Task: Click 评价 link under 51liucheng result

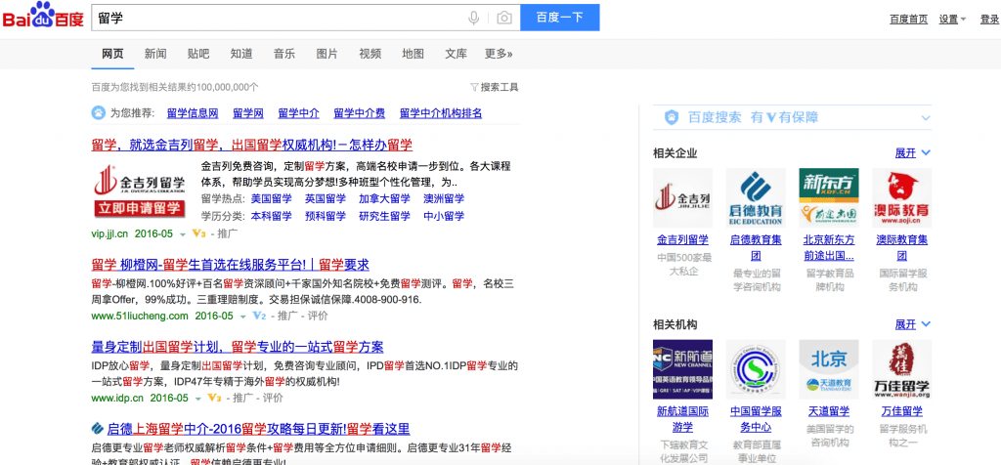Action: tap(318, 316)
